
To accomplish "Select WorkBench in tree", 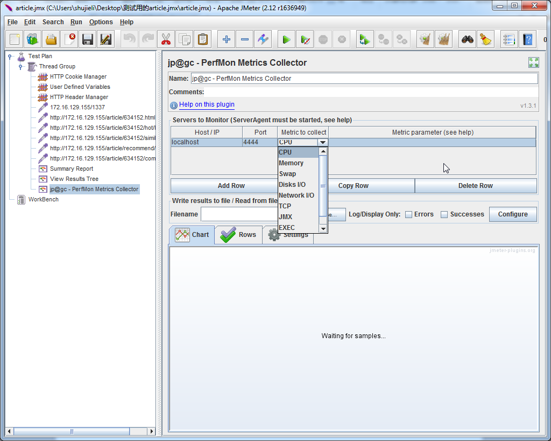I will [x=43, y=199].
